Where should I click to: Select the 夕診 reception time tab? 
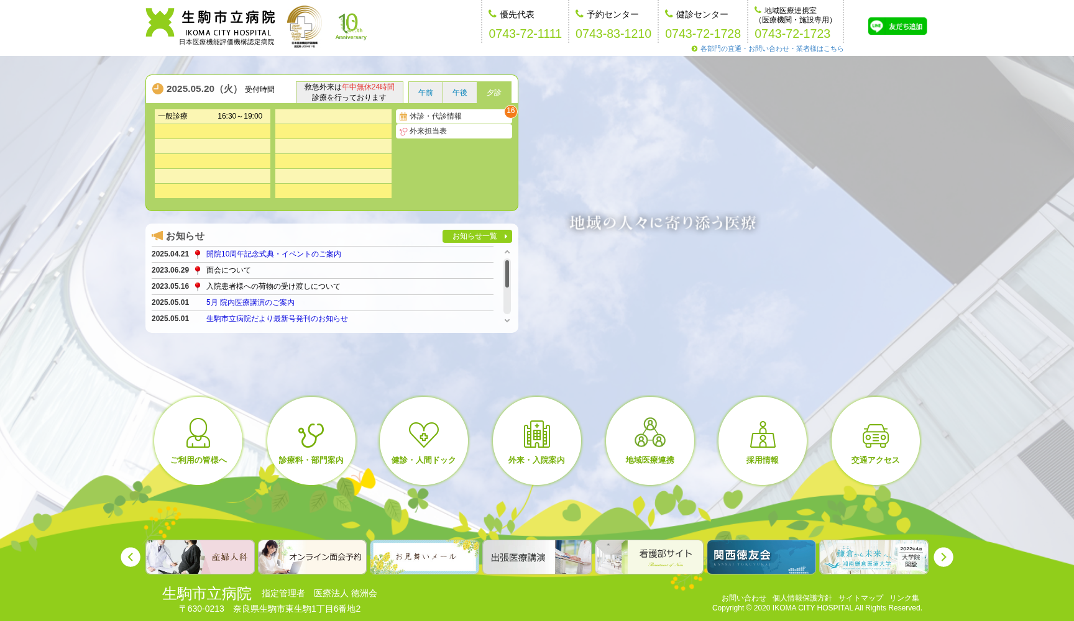pyautogui.click(x=494, y=93)
